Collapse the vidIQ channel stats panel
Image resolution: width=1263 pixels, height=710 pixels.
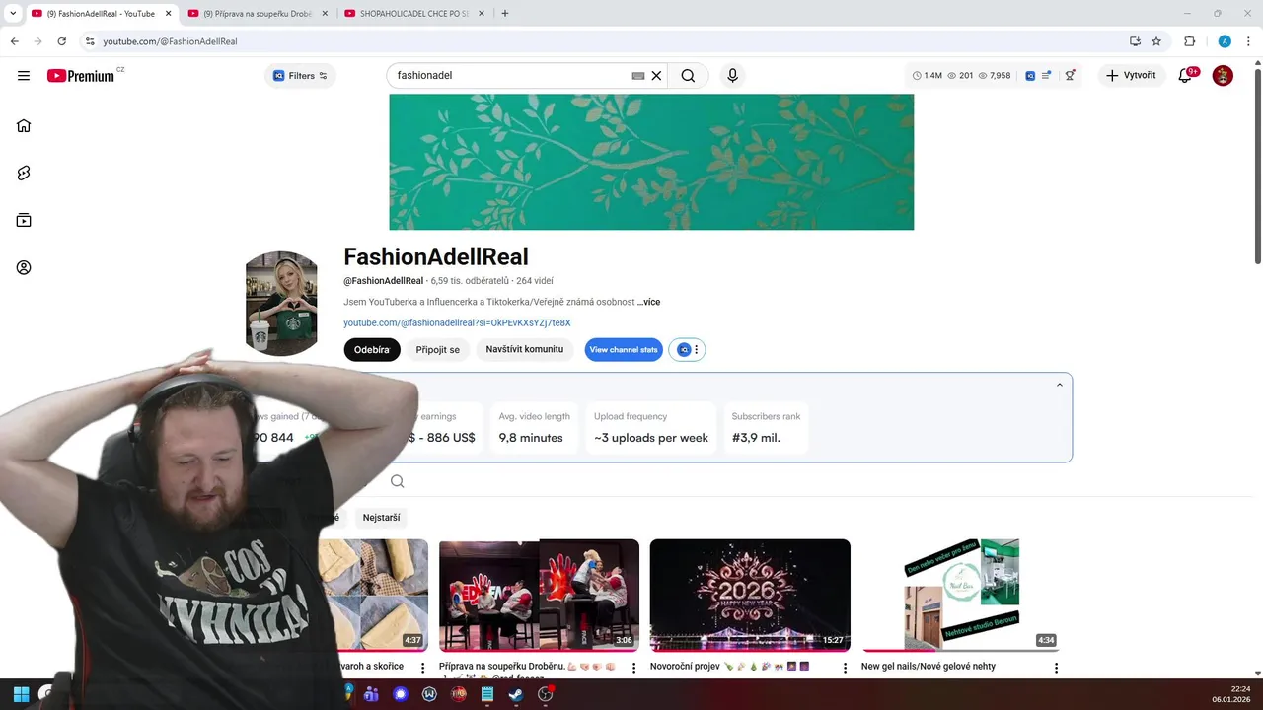1060,385
